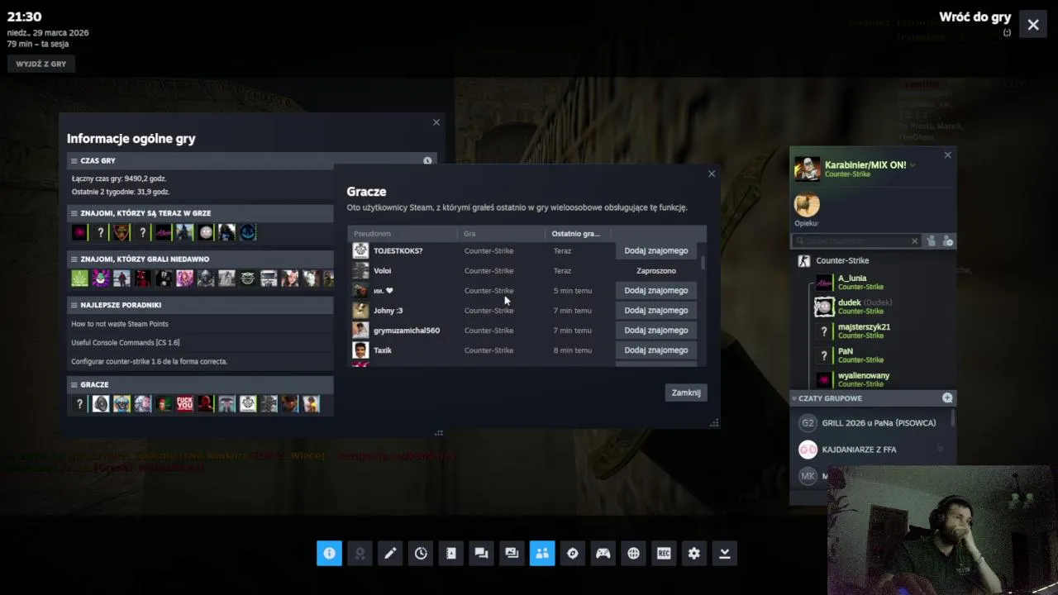Open the downloads arrow icon

(x=725, y=553)
